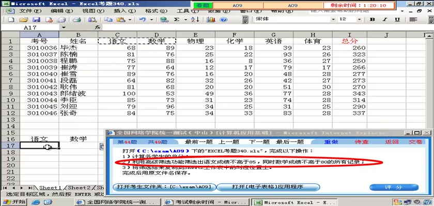434x206 pixels.
Task: Paste using the clipboard Paste icon
Action: point(121,20)
